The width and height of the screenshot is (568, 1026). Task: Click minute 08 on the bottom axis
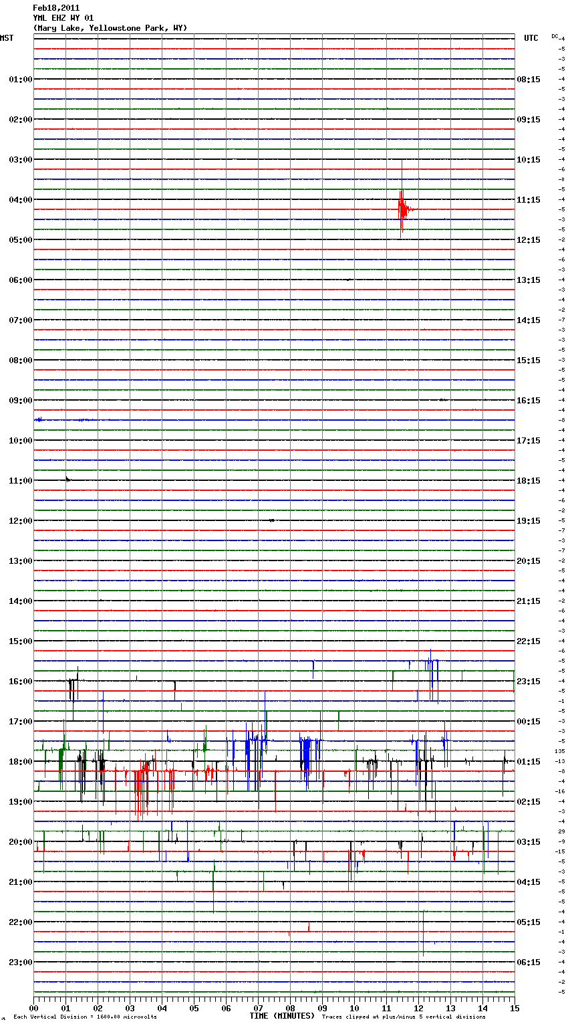tap(290, 1008)
